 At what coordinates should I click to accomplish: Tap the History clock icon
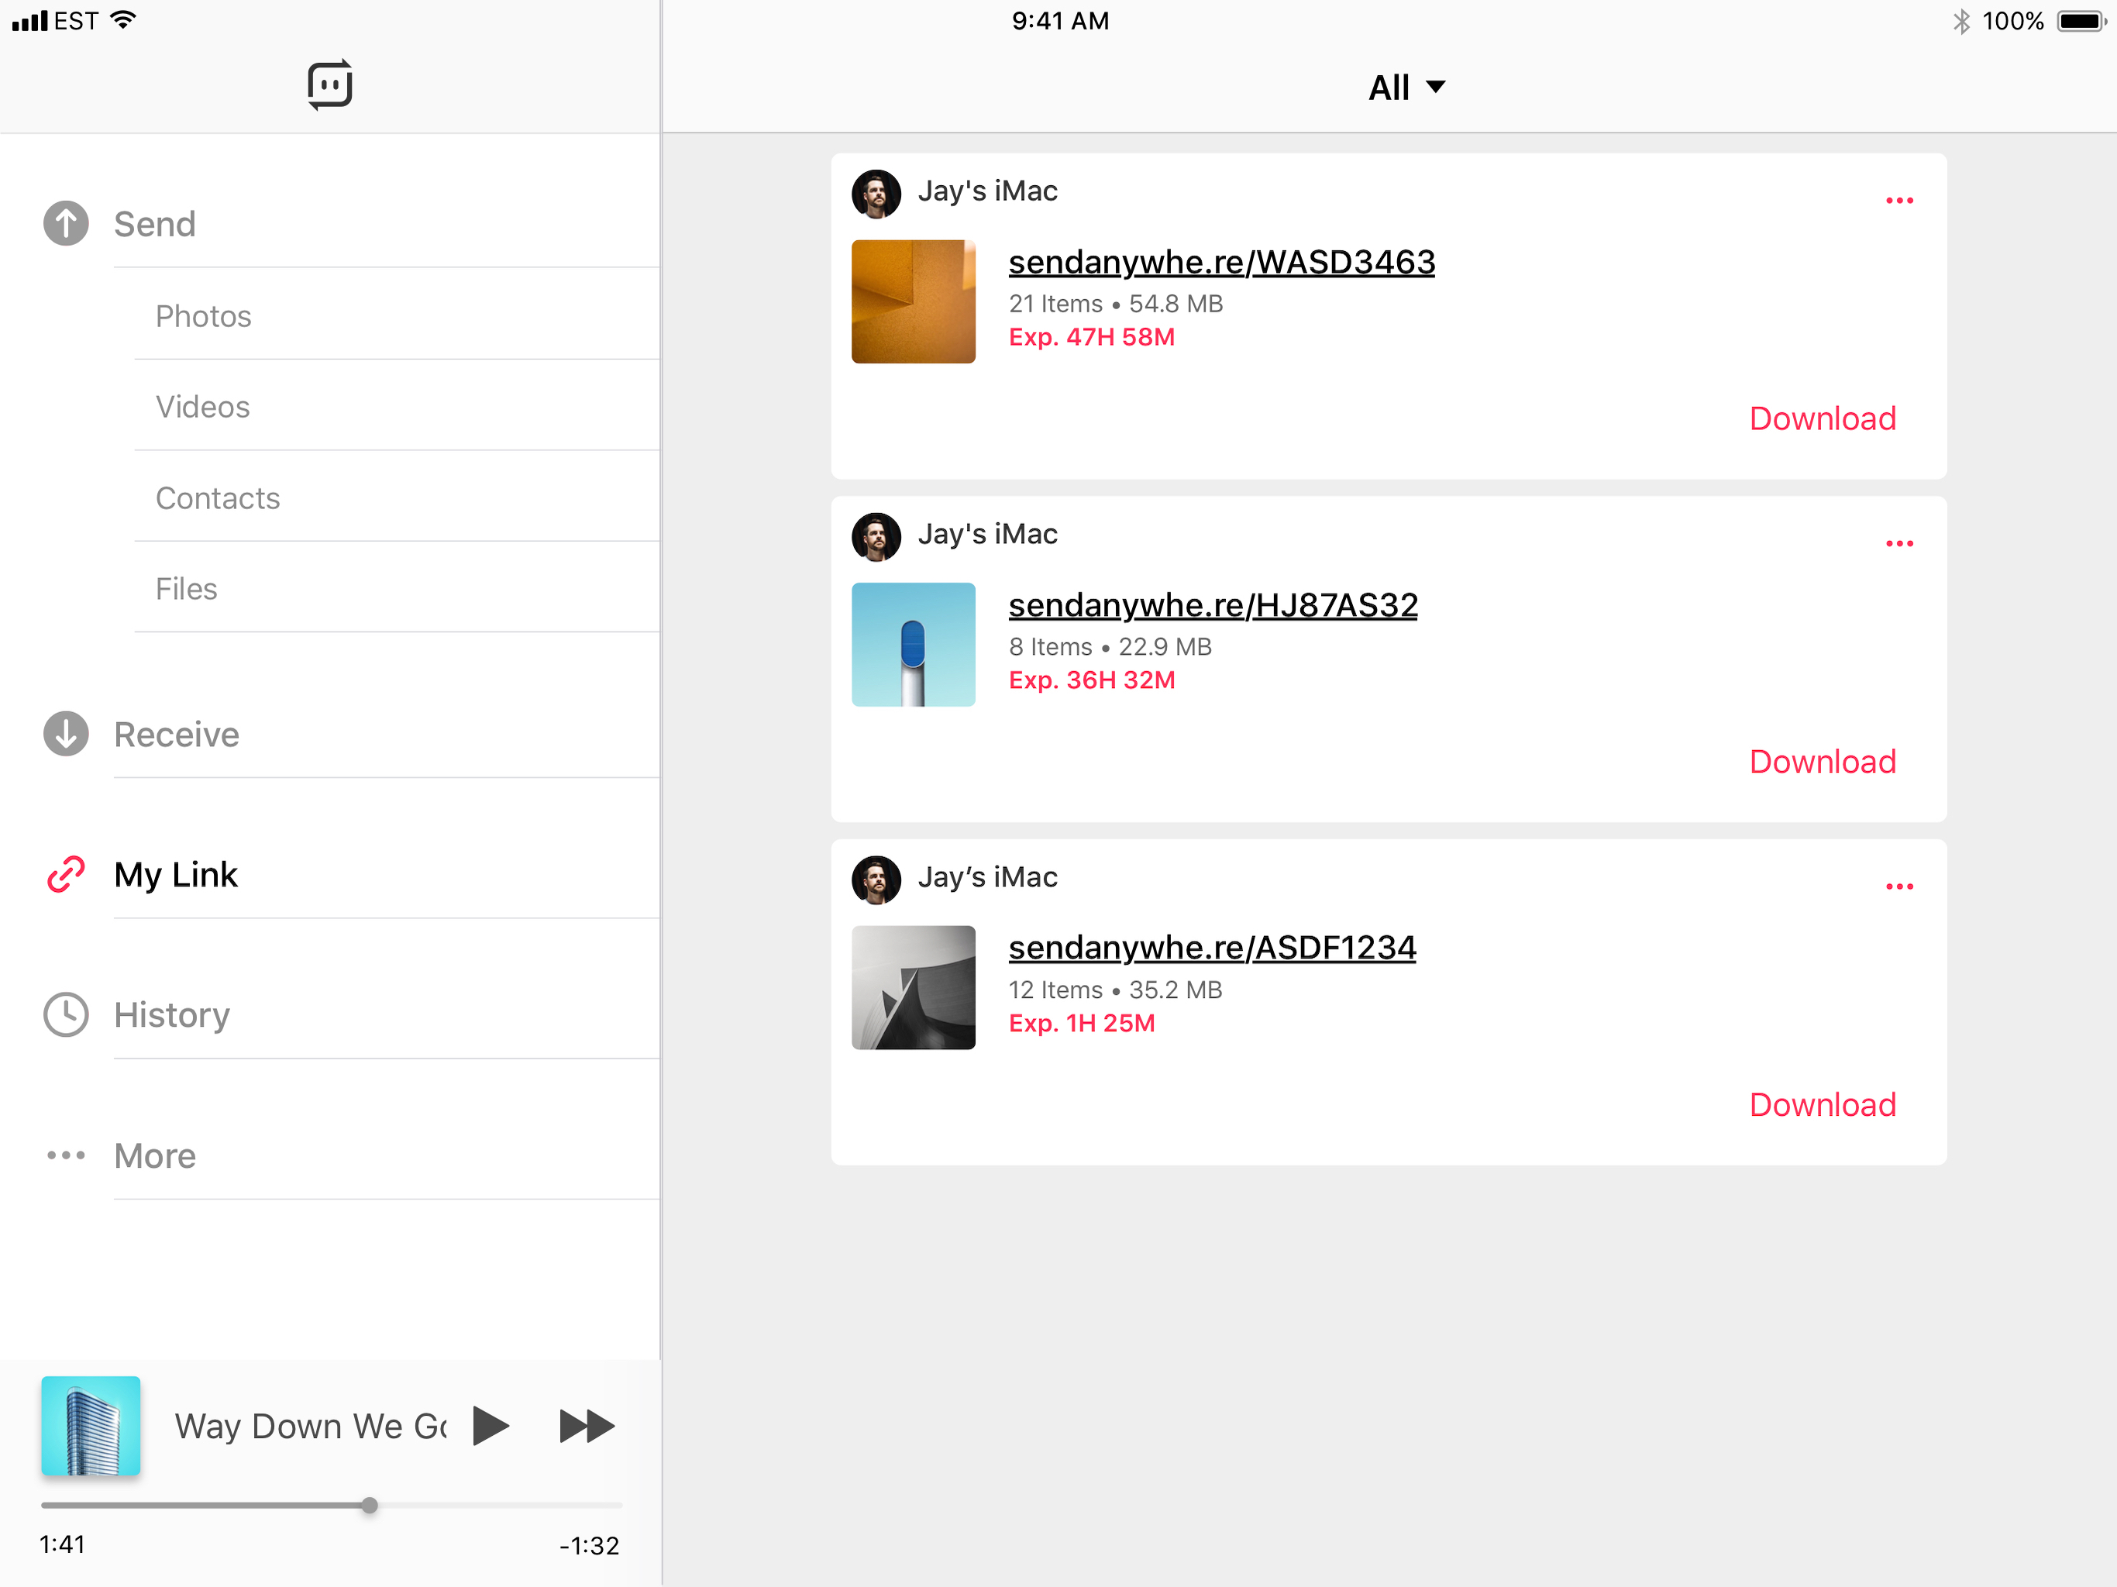tap(65, 1014)
